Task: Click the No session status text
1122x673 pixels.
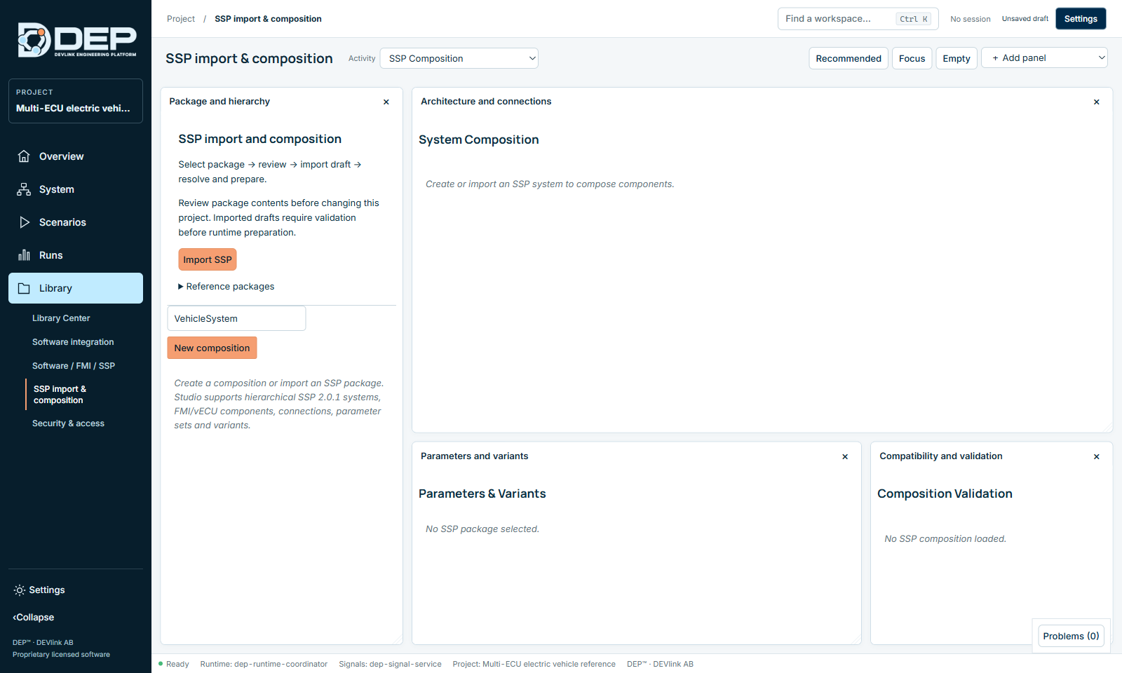Action: pyautogui.click(x=971, y=19)
